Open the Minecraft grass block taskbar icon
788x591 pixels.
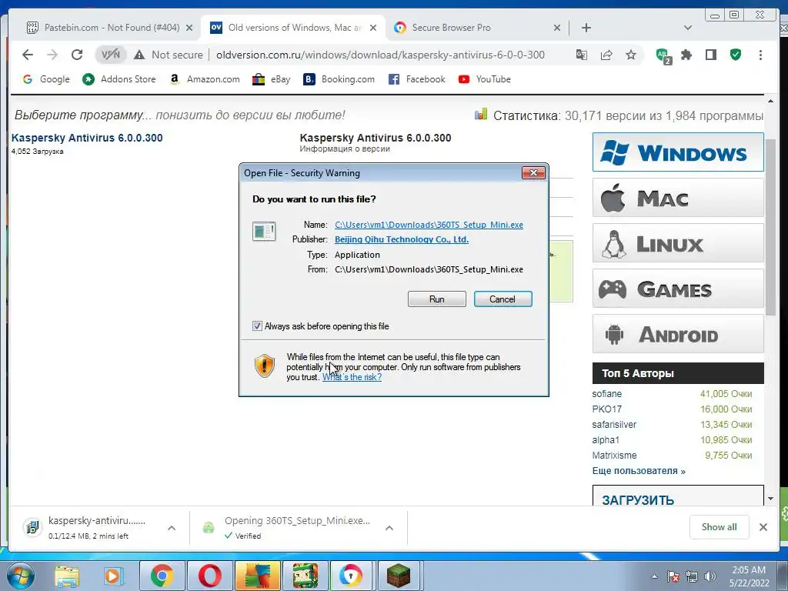point(399,576)
